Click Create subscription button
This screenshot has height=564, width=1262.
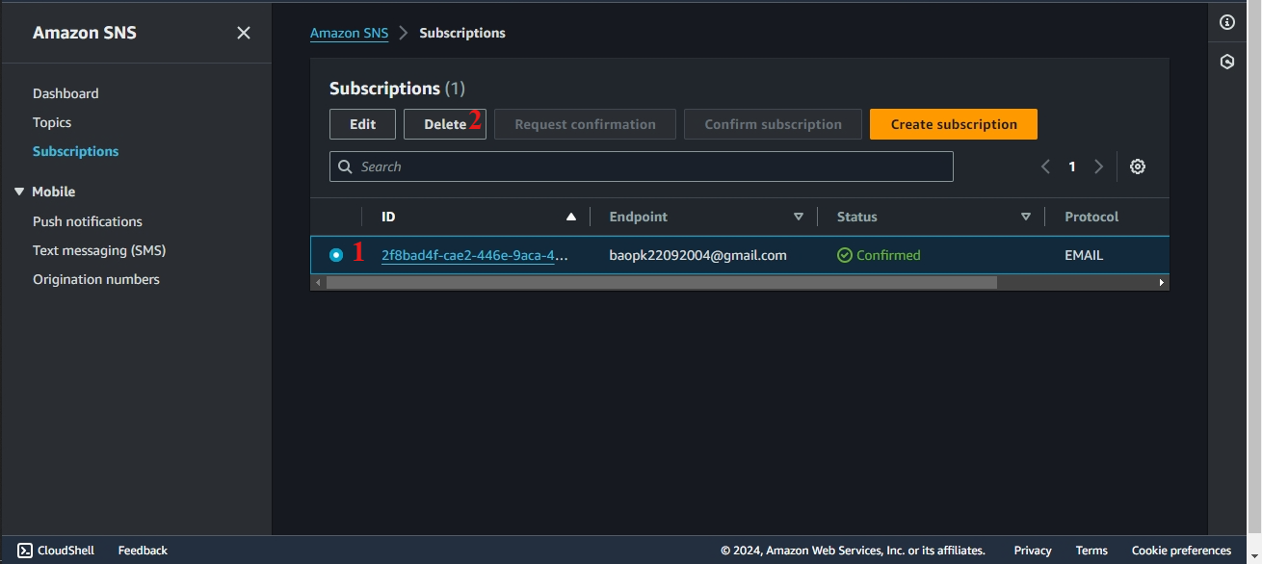(x=954, y=124)
